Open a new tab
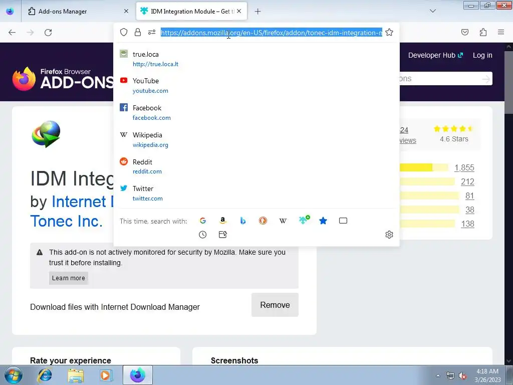 click(258, 12)
